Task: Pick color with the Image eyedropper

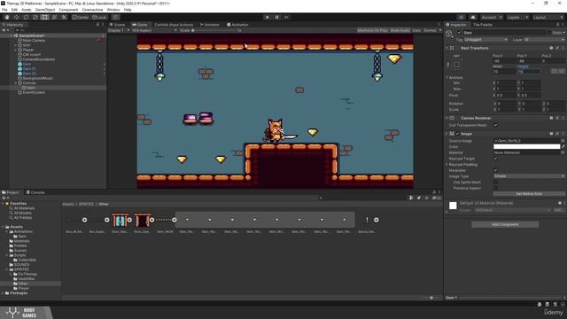Action: (x=563, y=146)
